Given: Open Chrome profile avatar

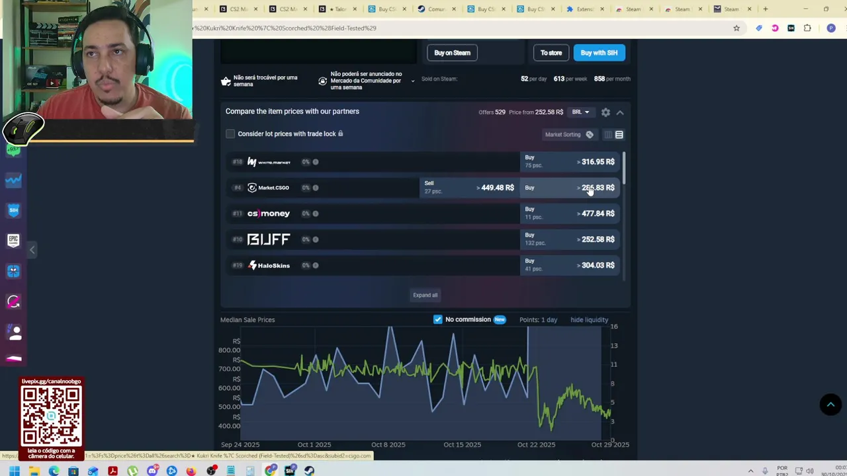Looking at the screenshot, I should click(831, 28).
